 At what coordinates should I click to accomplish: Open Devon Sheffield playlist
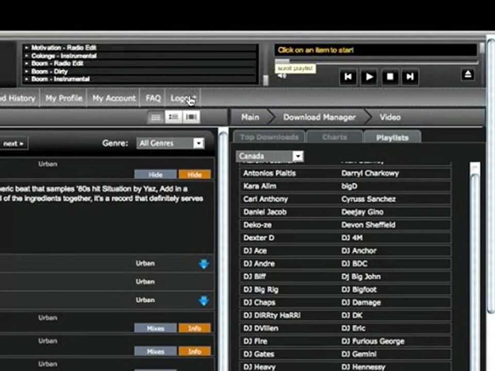pos(368,225)
